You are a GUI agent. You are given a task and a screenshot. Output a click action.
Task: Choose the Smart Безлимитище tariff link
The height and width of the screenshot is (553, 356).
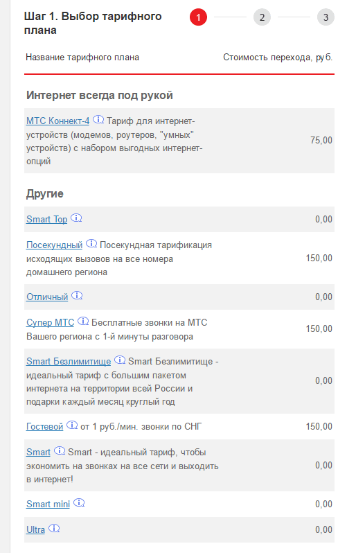coord(69,361)
